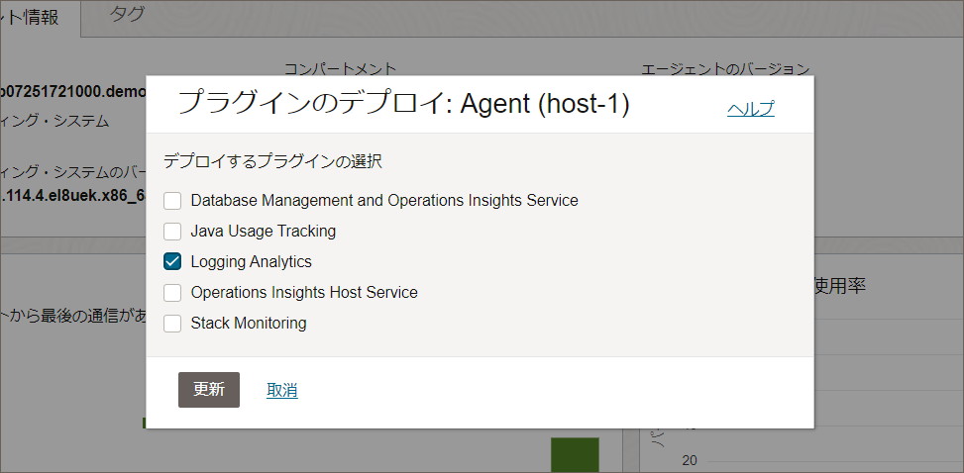Switch to the タグ tab
The image size is (964, 473).
click(126, 14)
